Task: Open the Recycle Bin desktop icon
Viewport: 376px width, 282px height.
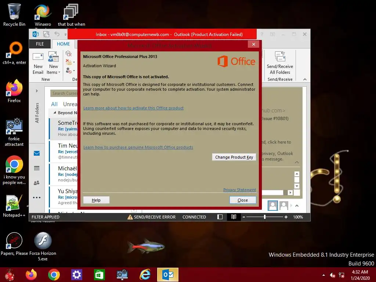Action: [x=14, y=15]
